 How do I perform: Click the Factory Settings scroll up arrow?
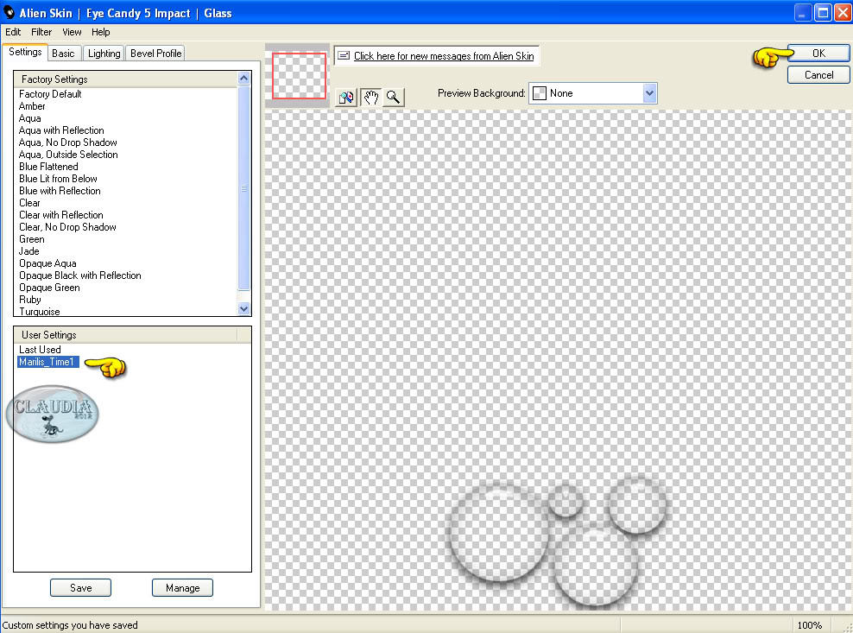[x=243, y=78]
